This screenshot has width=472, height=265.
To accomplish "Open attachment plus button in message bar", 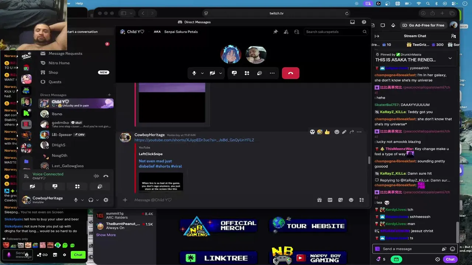I will [125, 200].
